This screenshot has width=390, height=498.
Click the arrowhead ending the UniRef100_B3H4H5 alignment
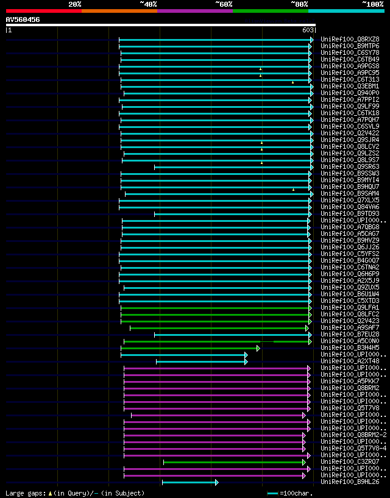(258, 349)
